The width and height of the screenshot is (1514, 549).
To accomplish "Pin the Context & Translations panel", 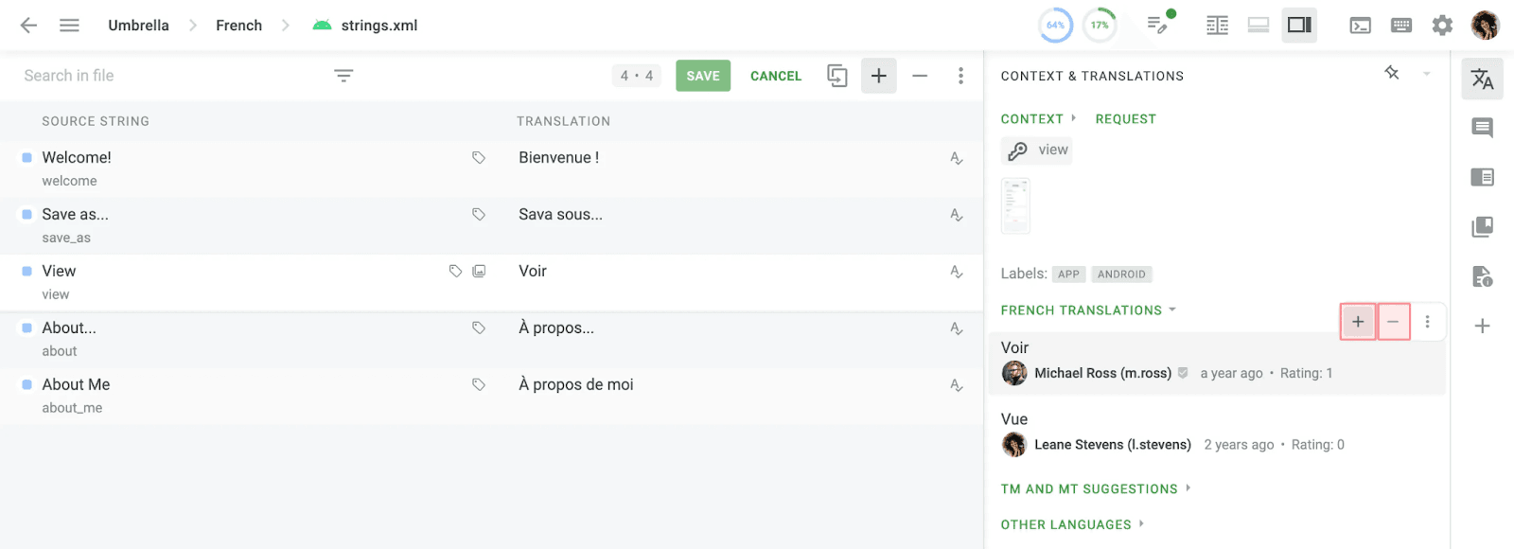I will [x=1392, y=73].
